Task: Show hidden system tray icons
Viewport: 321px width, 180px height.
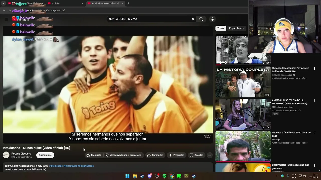Action: [277, 176]
